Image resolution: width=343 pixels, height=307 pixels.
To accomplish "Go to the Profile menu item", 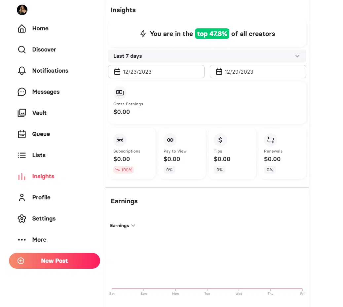I will [x=41, y=197].
